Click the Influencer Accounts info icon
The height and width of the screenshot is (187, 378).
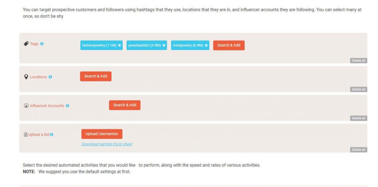pyautogui.click(x=68, y=106)
